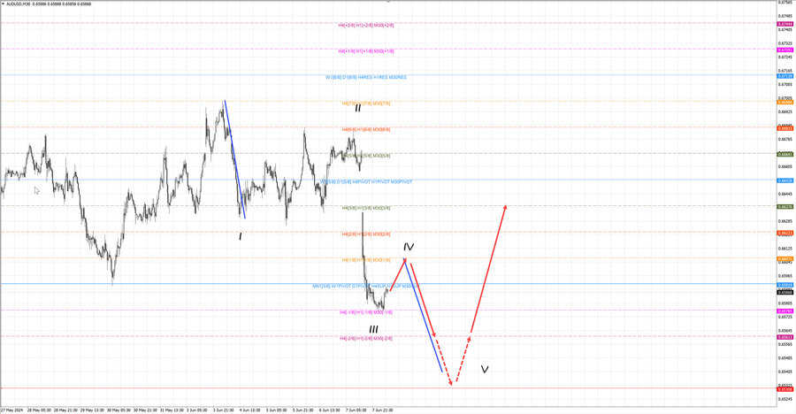The width and height of the screenshot is (796, 414).
Task: Select the wave III text label
Action: 373,330
